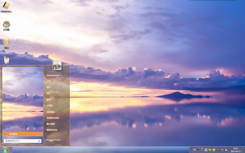Open 设备和打印机 (Devices and Printers)
The height and width of the screenshot is (153, 245).
[x=53, y=118]
